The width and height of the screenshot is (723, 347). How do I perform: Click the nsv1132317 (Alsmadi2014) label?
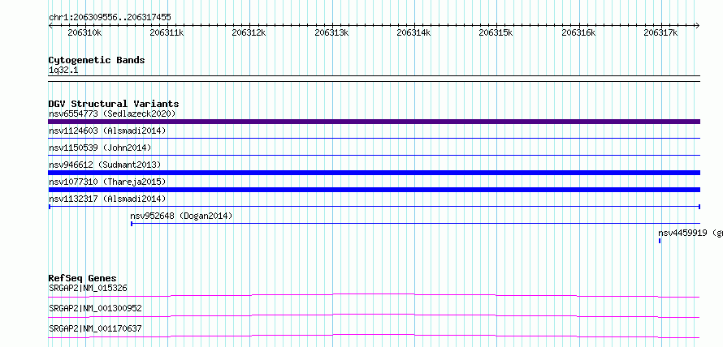coord(107,199)
